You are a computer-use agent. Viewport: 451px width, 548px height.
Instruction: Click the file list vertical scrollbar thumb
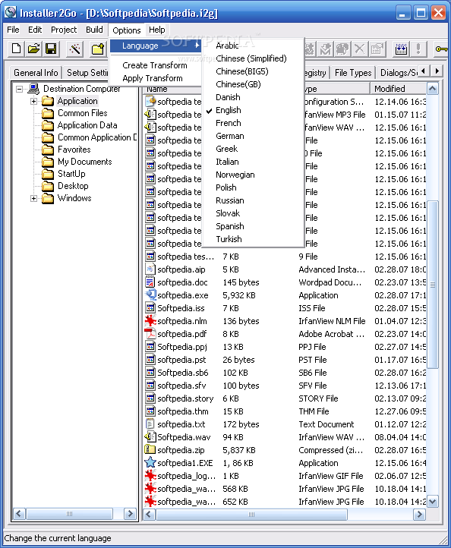click(x=433, y=285)
